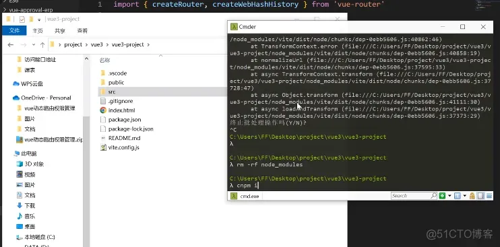
Task: Select the package-lock.json file
Action: click(131, 129)
